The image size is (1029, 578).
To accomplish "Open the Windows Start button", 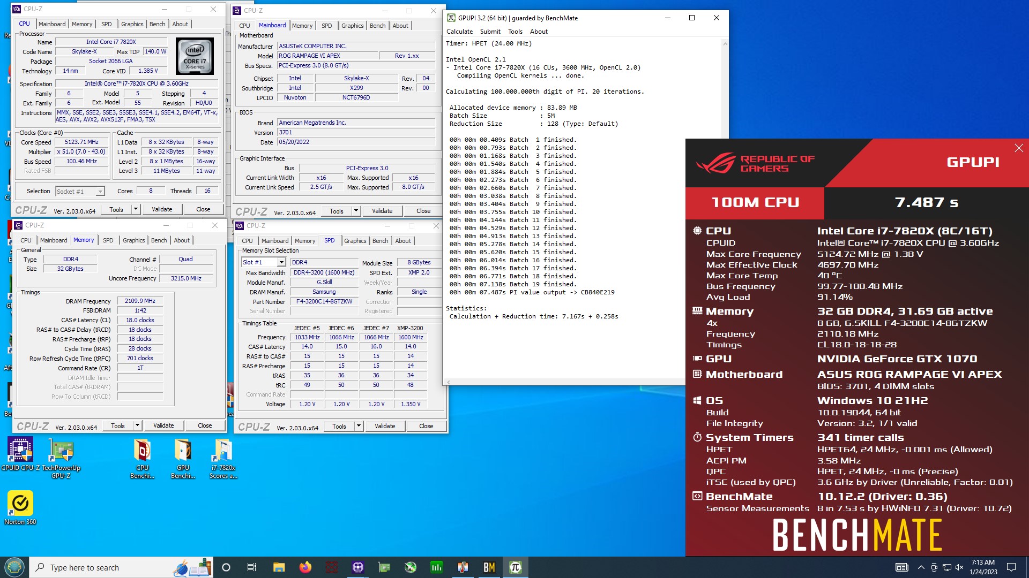I will [14, 567].
